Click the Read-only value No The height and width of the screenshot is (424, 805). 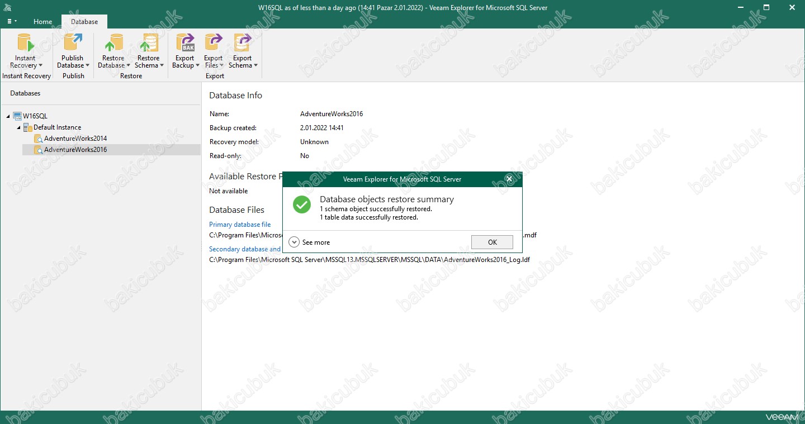(305, 156)
